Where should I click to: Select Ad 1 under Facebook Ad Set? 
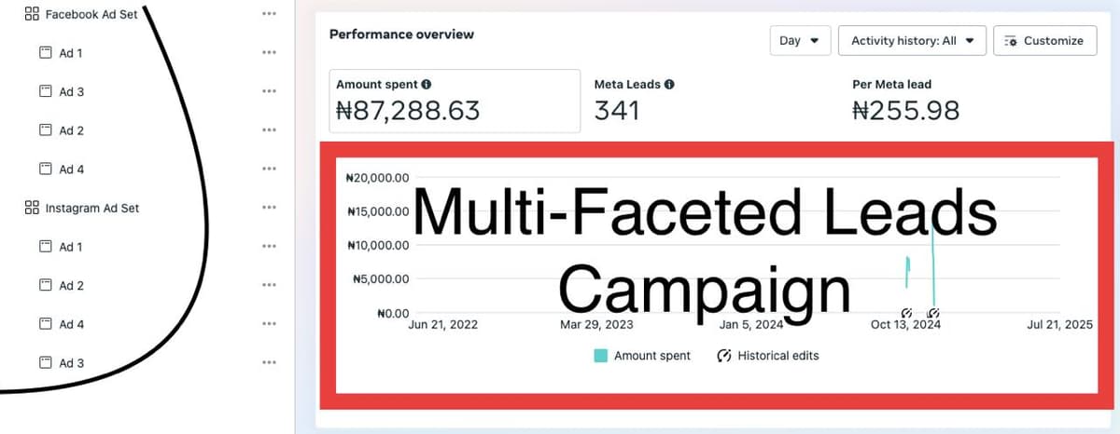71,53
